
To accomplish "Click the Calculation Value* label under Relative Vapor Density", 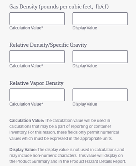I will [x=26, y=104].
